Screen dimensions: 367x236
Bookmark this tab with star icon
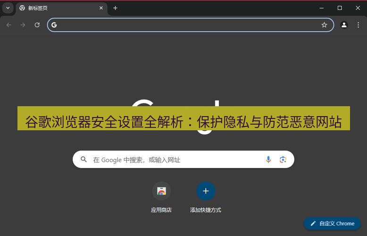tap(324, 25)
